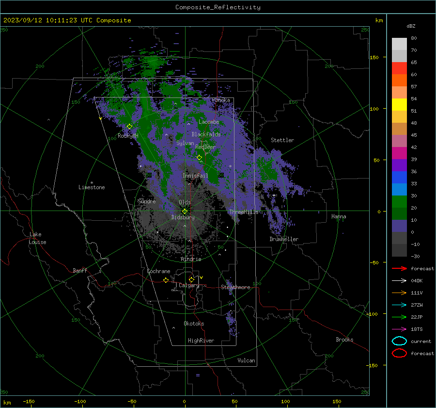Click the dBZ legend heading

point(411,26)
